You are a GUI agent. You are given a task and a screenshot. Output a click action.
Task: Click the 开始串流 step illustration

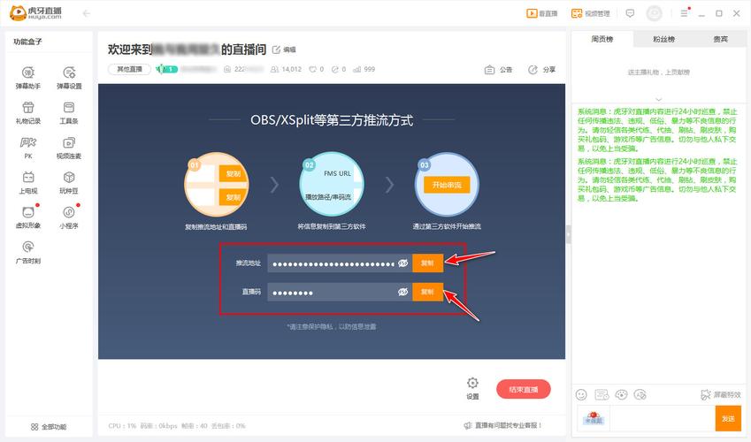pos(447,185)
